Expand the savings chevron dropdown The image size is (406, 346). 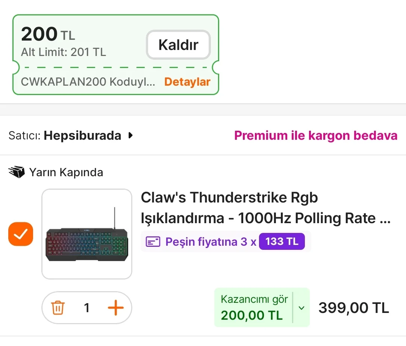tap(301, 308)
